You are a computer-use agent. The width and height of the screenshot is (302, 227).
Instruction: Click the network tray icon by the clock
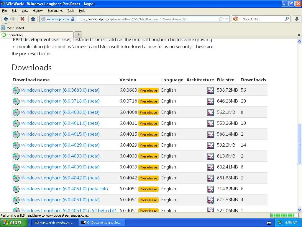point(280,223)
